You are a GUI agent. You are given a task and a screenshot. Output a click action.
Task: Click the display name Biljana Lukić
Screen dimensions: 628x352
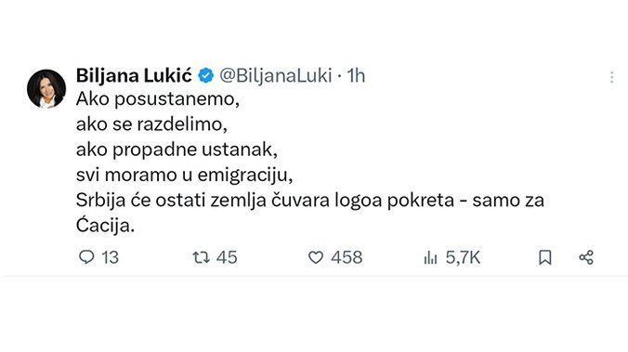134,75
